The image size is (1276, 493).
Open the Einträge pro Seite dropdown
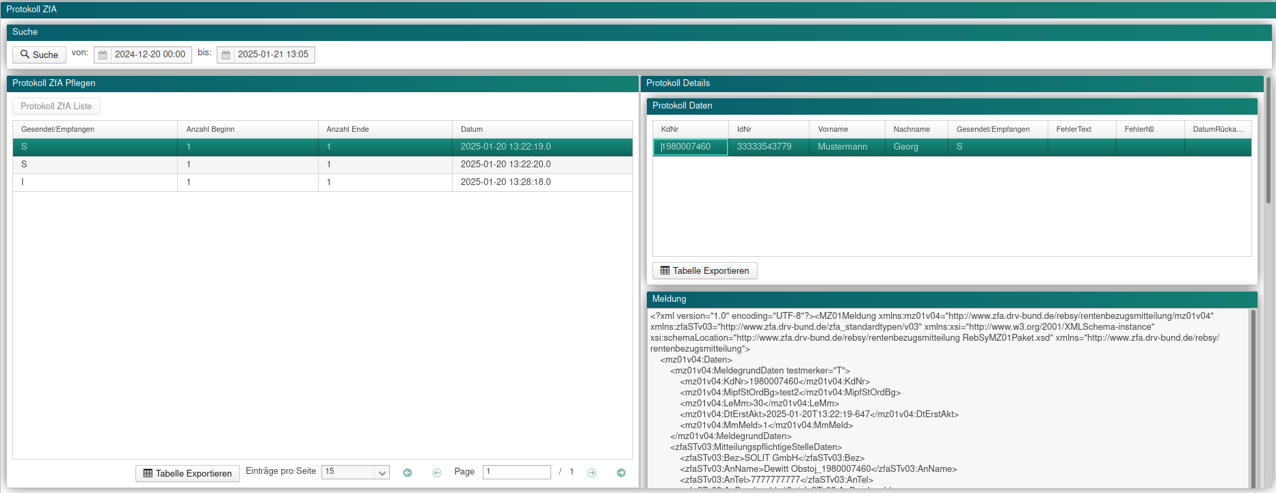[356, 472]
